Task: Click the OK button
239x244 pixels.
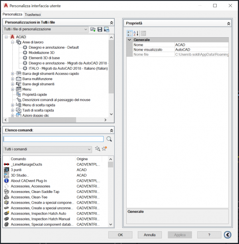Action: click(x=120, y=235)
